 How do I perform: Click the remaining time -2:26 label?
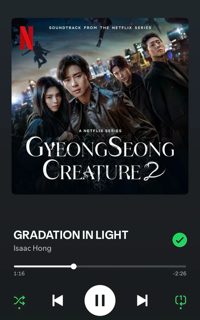click(x=179, y=274)
